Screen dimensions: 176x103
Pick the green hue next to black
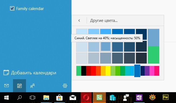coord(79,71)
